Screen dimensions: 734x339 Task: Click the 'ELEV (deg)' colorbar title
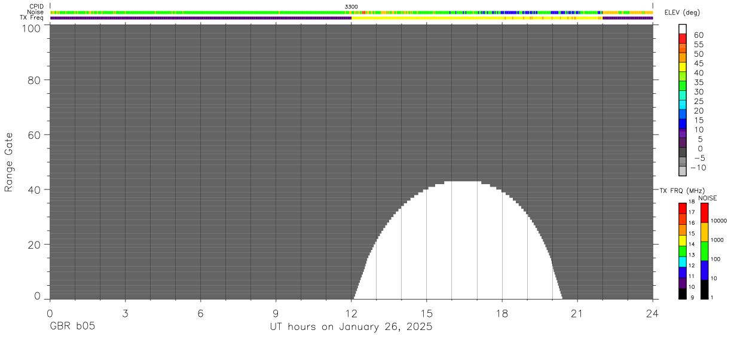(682, 13)
